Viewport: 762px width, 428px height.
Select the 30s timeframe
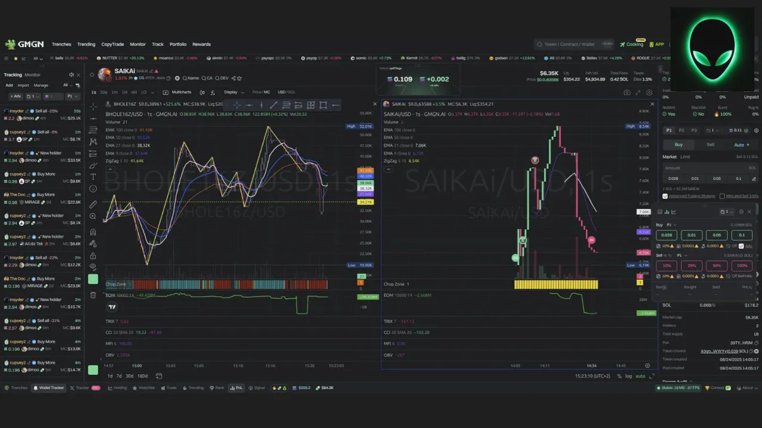pos(104,92)
